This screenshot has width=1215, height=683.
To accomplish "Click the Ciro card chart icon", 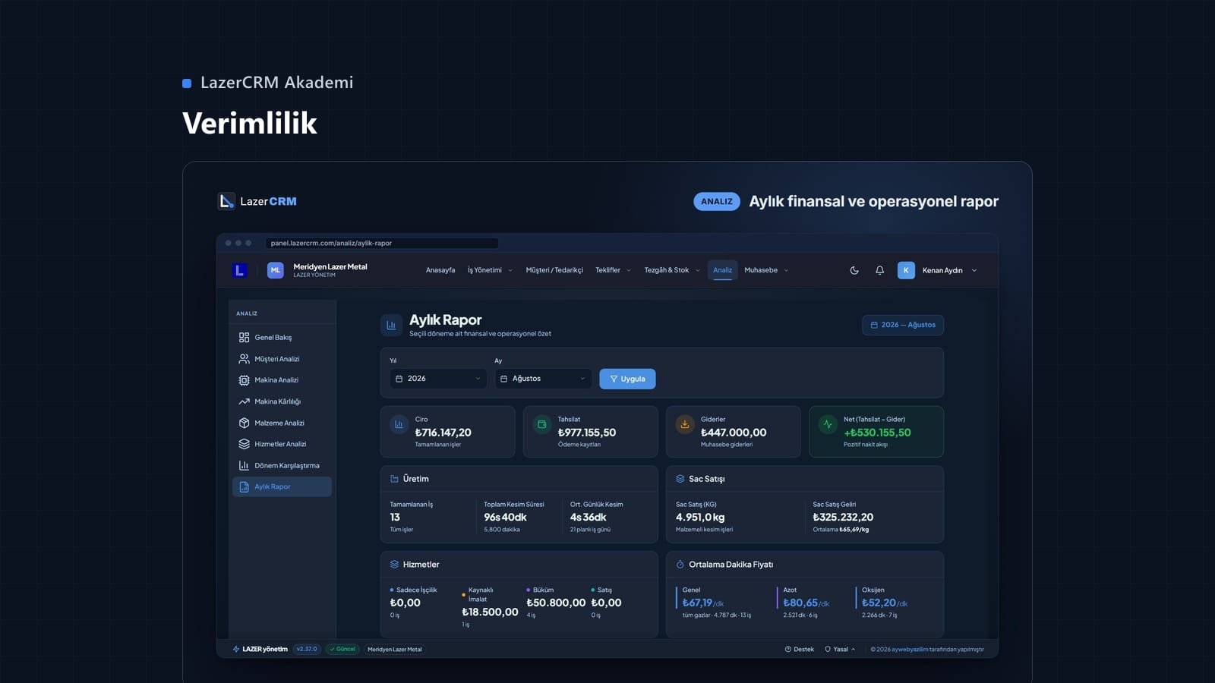I will tap(399, 425).
